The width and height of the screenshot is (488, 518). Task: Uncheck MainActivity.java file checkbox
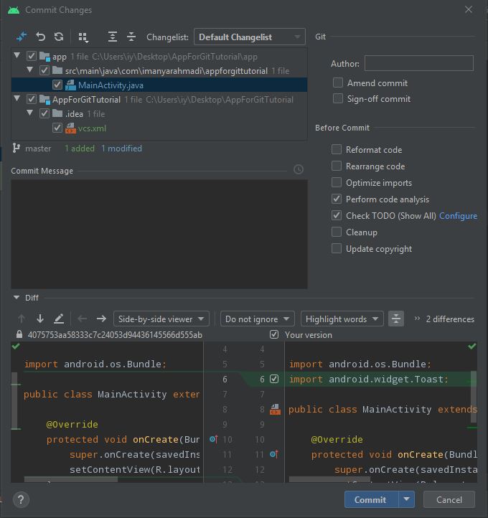pos(57,85)
